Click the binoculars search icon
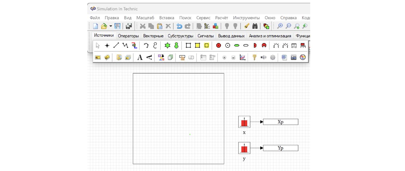This screenshot has height=171, width=405. pos(255,26)
